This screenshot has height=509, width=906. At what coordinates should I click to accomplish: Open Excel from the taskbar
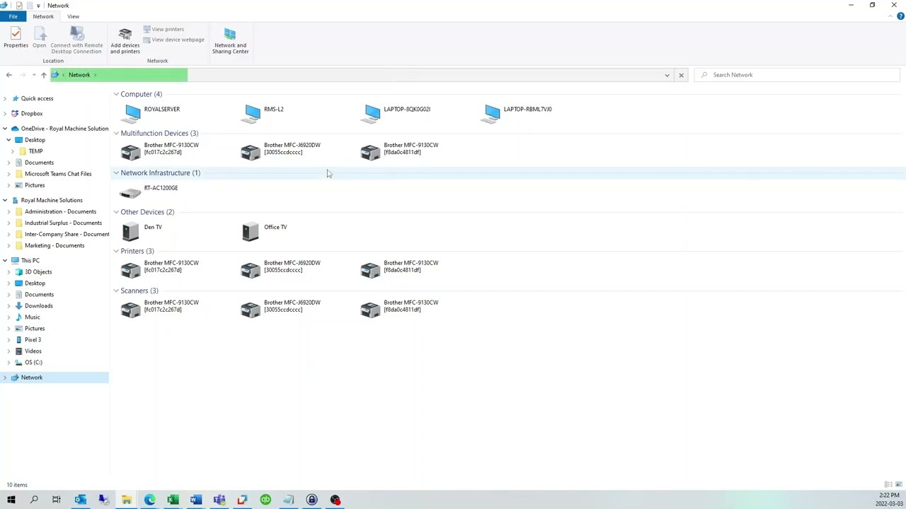(x=173, y=500)
